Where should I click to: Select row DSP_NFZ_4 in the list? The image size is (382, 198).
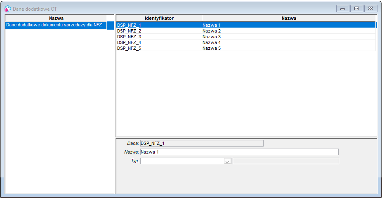pos(246,42)
